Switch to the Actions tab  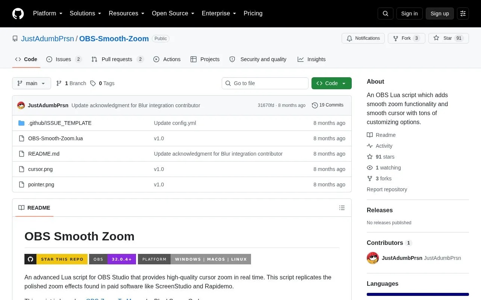[167, 59]
